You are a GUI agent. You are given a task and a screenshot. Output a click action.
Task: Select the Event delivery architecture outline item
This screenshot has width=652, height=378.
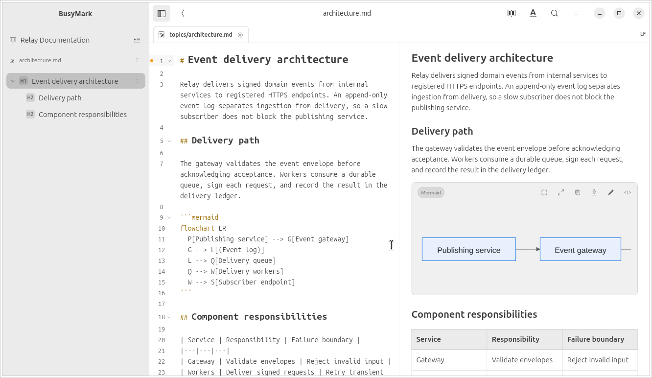click(76, 81)
